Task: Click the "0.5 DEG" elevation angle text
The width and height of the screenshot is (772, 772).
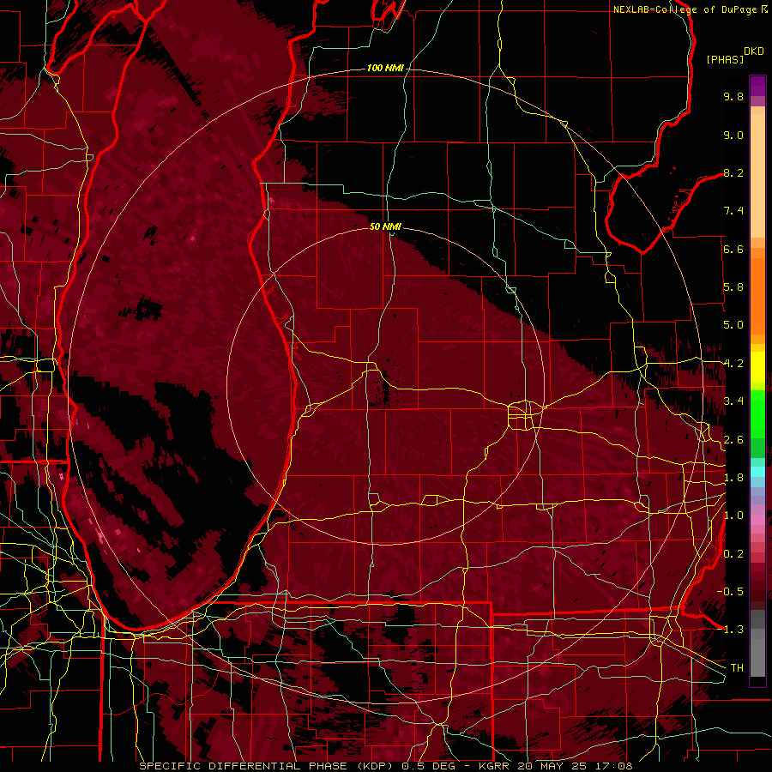Action: (x=428, y=766)
